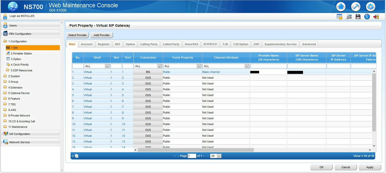Open the hammer maintenance tool icon
This screenshot has height=173, width=386.
pos(356,7)
